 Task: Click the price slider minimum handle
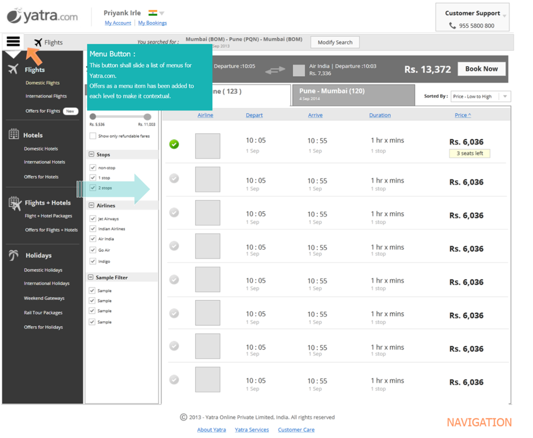click(92, 116)
